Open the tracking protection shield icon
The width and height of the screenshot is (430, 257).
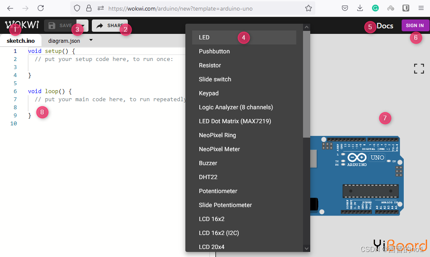77,8
